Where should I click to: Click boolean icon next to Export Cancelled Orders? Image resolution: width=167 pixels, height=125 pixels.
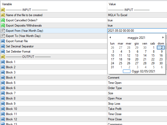3,20
